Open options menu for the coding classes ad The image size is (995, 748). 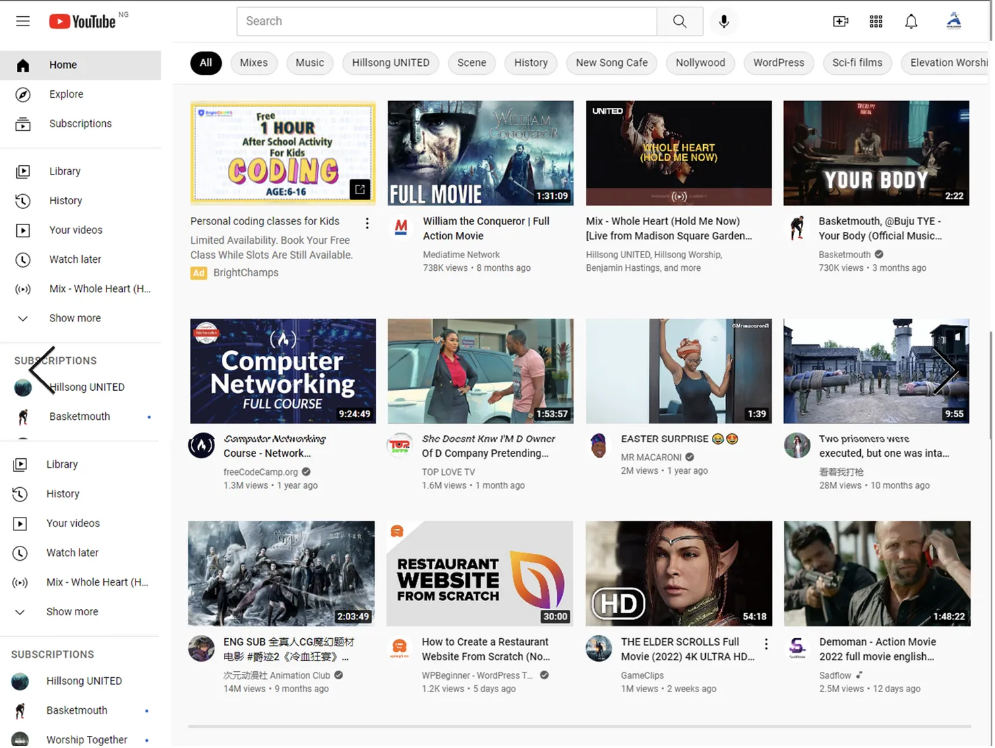(367, 224)
